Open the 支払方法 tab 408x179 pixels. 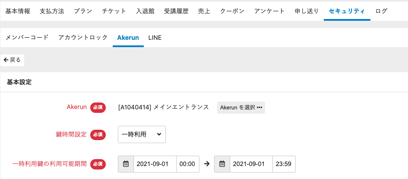(x=52, y=11)
